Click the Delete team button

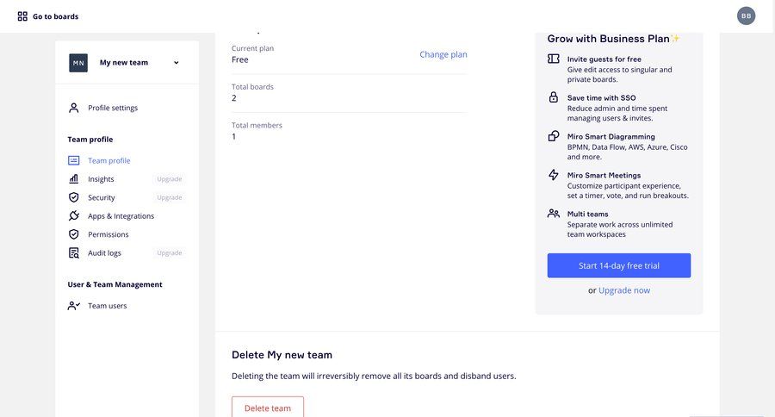click(x=268, y=408)
